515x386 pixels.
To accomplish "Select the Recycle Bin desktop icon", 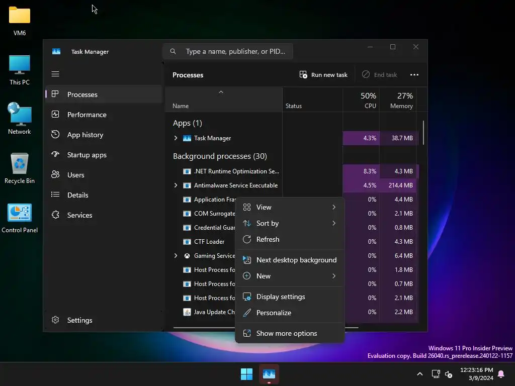I will pos(20,168).
